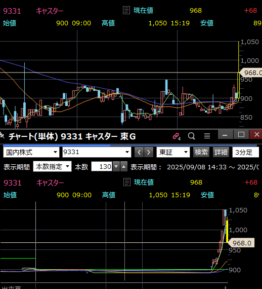Viewport: 262px width, 289px height.
Task: Select the 3分足 timeframe field
Action: click(246, 153)
